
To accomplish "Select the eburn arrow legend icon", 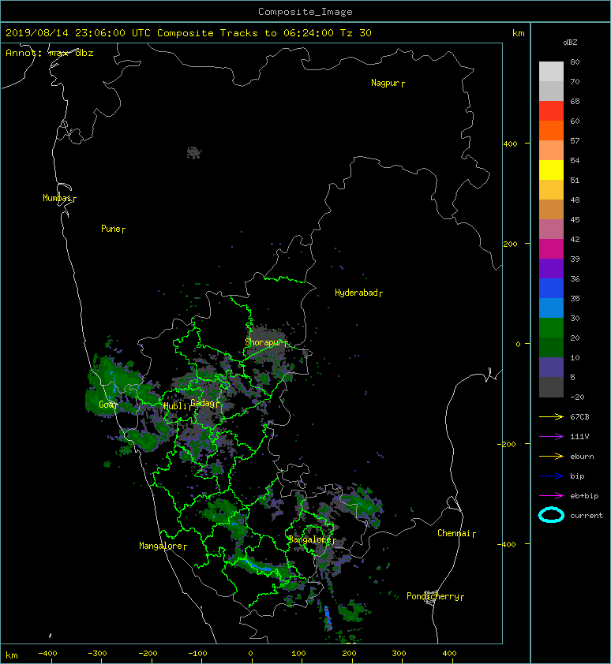I will pos(551,456).
